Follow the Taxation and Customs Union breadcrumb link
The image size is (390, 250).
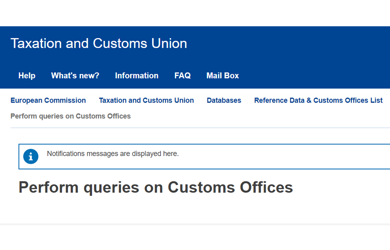147,100
